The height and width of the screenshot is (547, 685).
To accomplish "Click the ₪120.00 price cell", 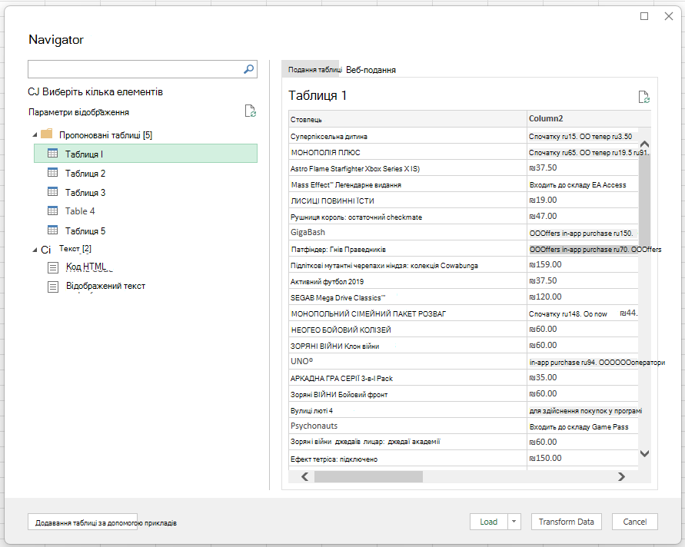I will point(583,297).
